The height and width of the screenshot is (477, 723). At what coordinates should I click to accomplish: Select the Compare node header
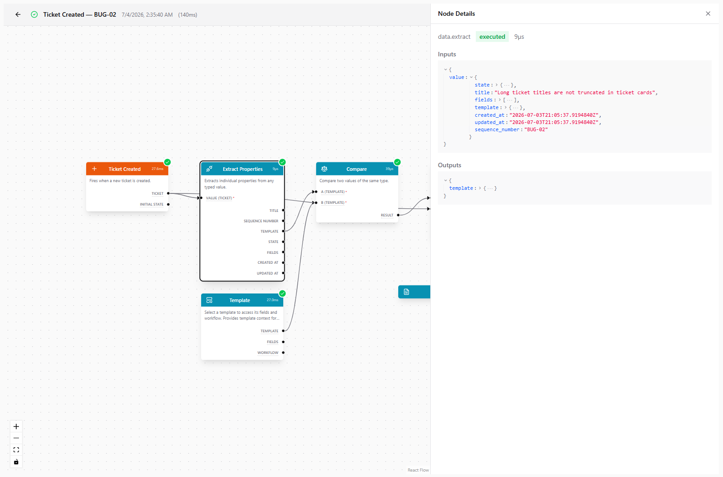[x=357, y=169]
